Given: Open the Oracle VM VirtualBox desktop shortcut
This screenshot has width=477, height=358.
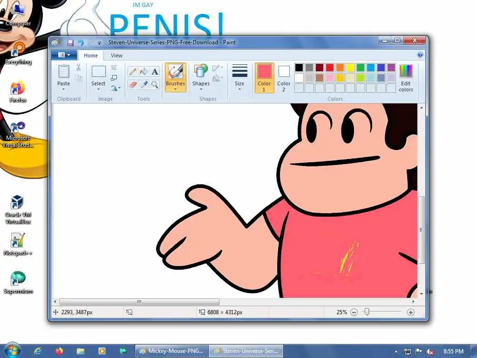Looking at the screenshot, I should (18, 209).
